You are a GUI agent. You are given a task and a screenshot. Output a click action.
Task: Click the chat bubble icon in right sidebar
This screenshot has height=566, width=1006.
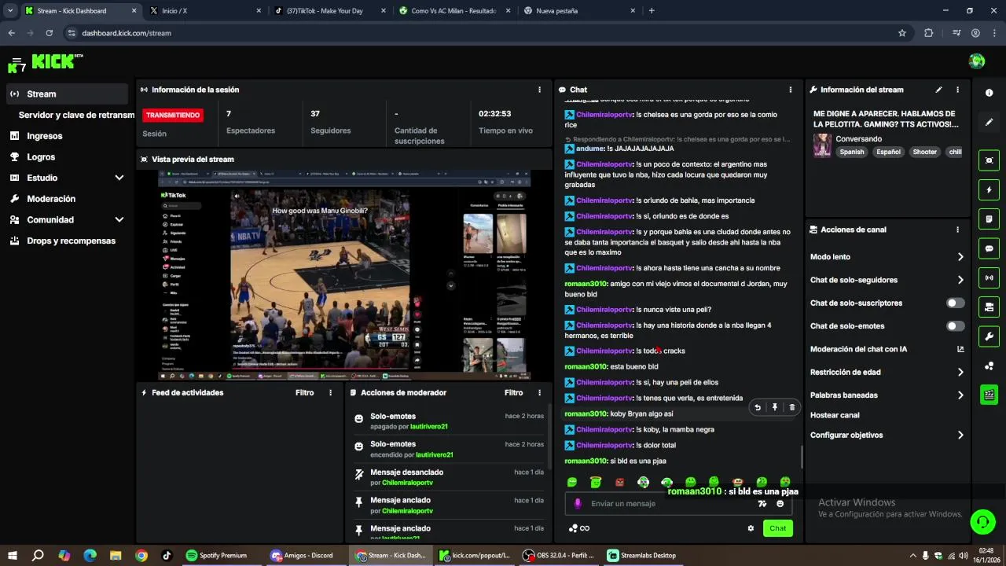click(989, 248)
